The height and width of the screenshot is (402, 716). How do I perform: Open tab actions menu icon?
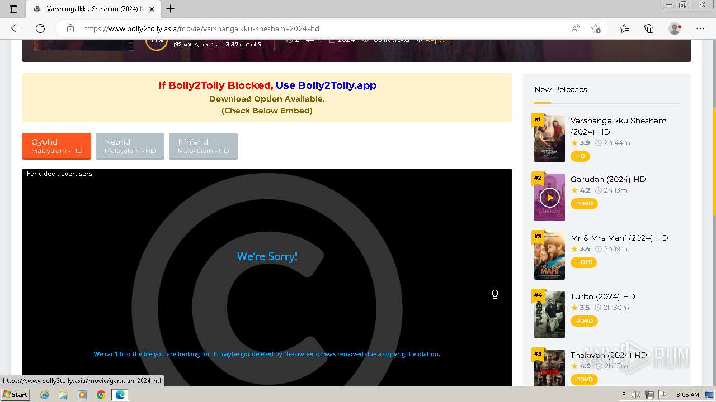(13, 9)
